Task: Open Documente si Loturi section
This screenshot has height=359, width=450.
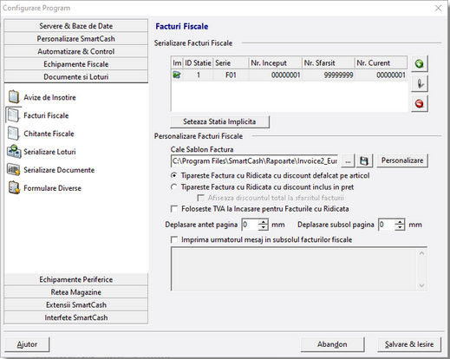Action: pyautogui.click(x=76, y=76)
